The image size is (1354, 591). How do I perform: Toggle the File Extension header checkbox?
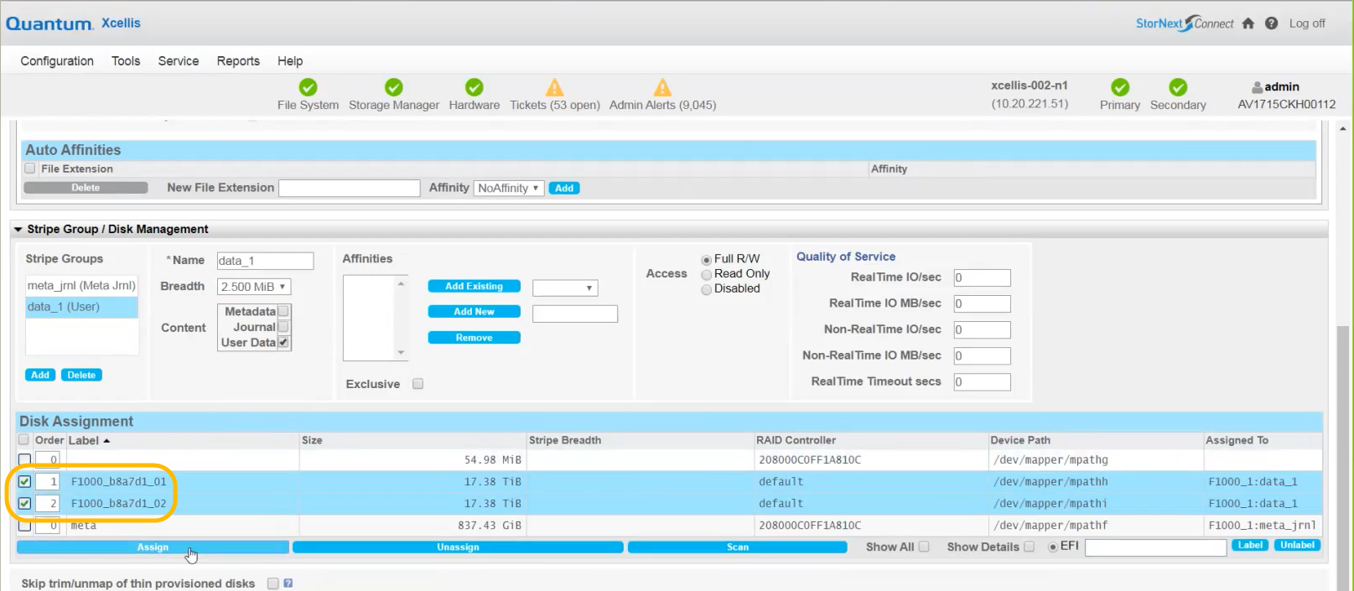(30, 168)
